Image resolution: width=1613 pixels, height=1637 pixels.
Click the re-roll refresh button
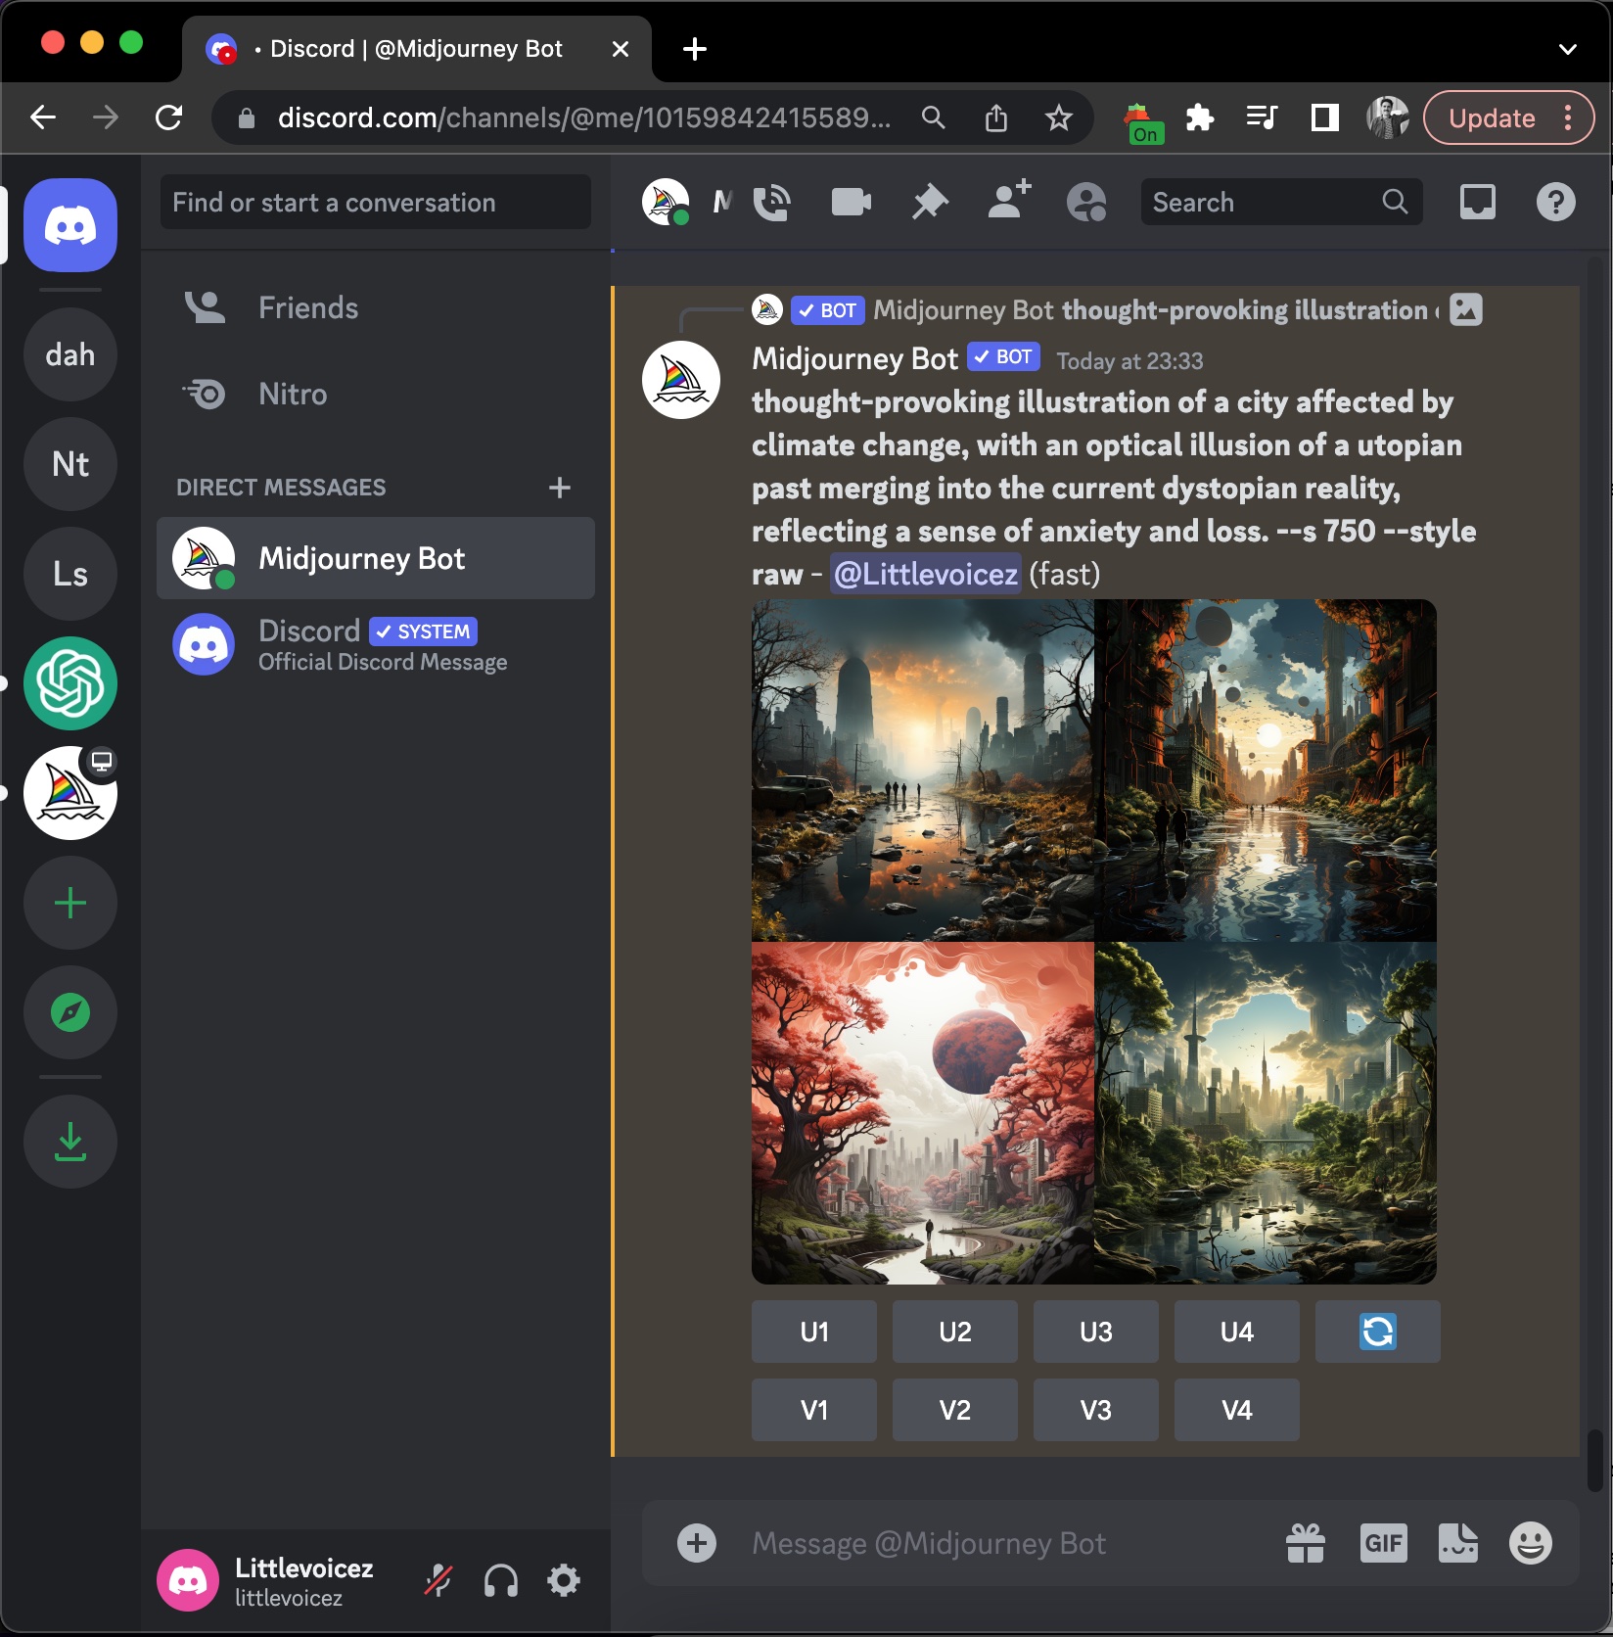1377,1332
